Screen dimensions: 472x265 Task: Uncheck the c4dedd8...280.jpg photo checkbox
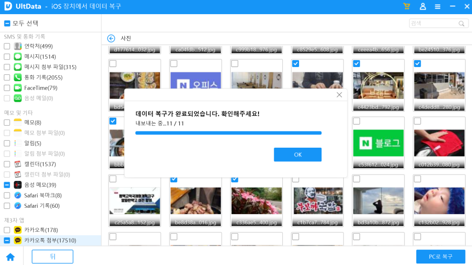point(417,64)
